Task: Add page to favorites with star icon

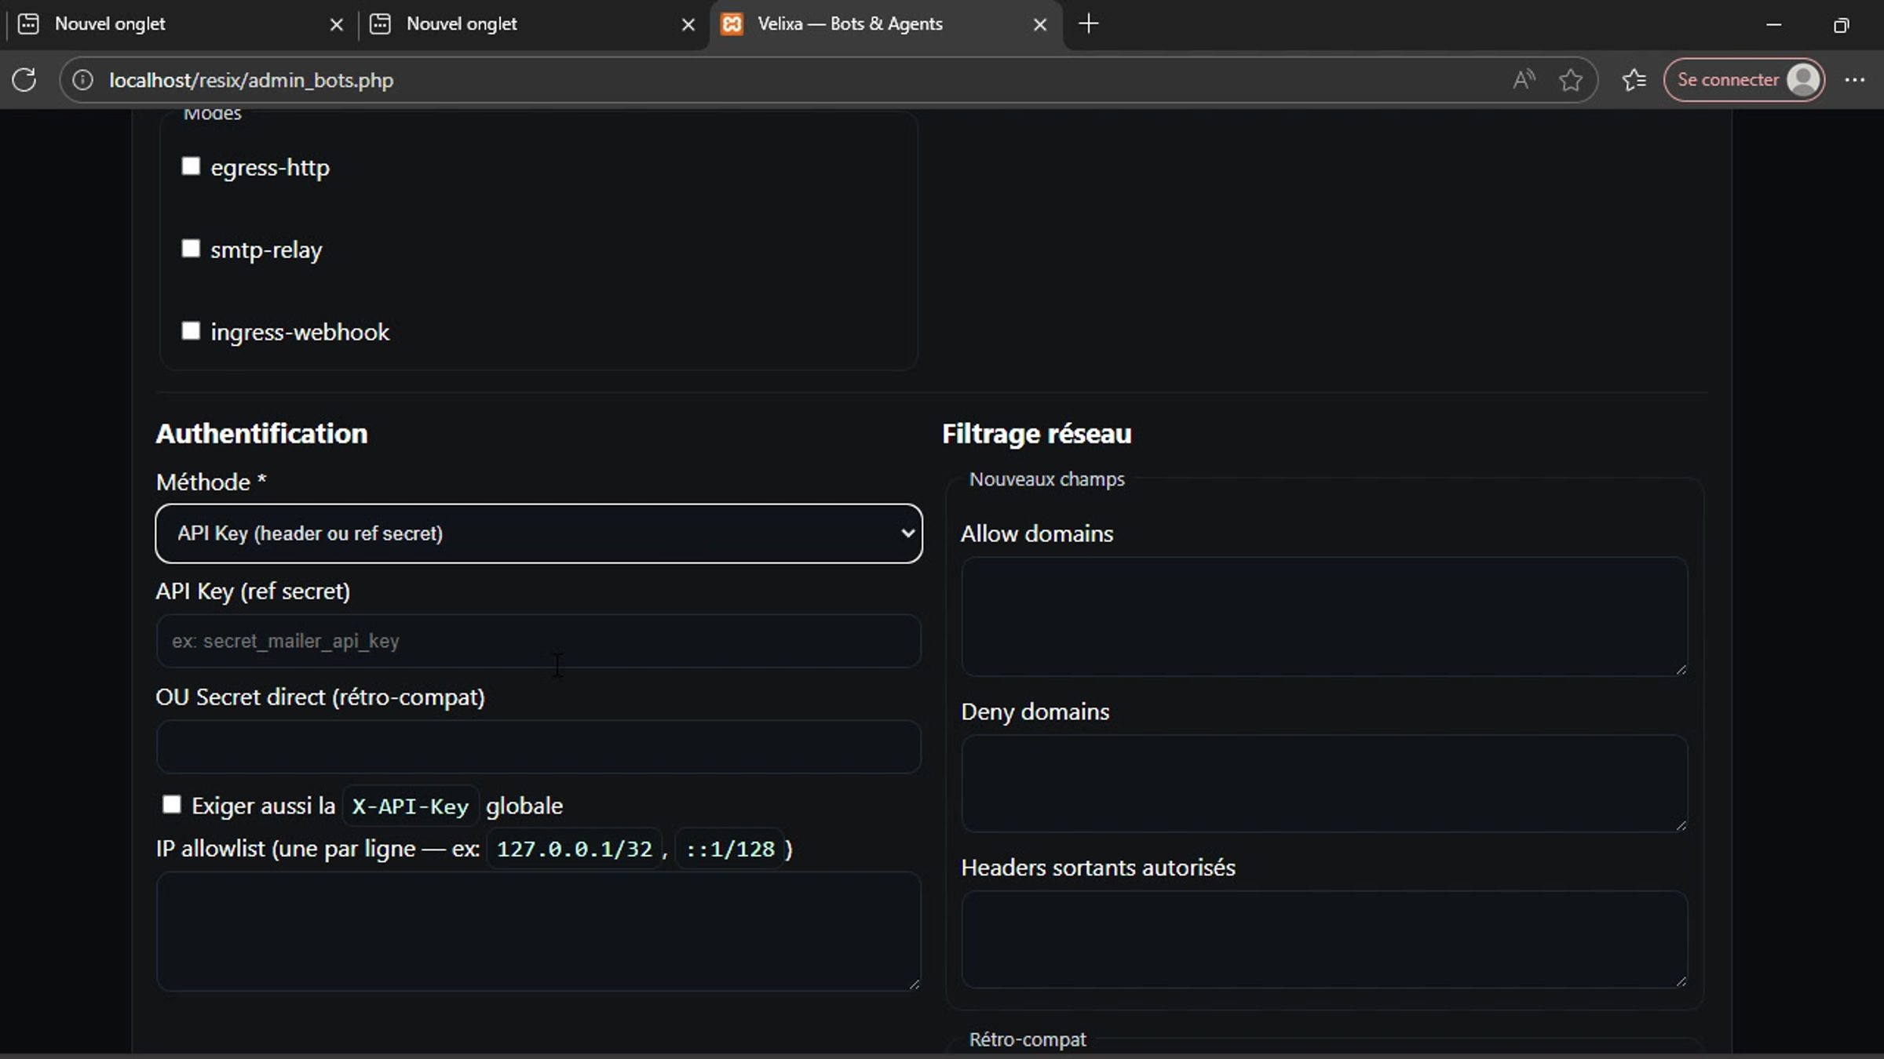Action: pos(1571,80)
